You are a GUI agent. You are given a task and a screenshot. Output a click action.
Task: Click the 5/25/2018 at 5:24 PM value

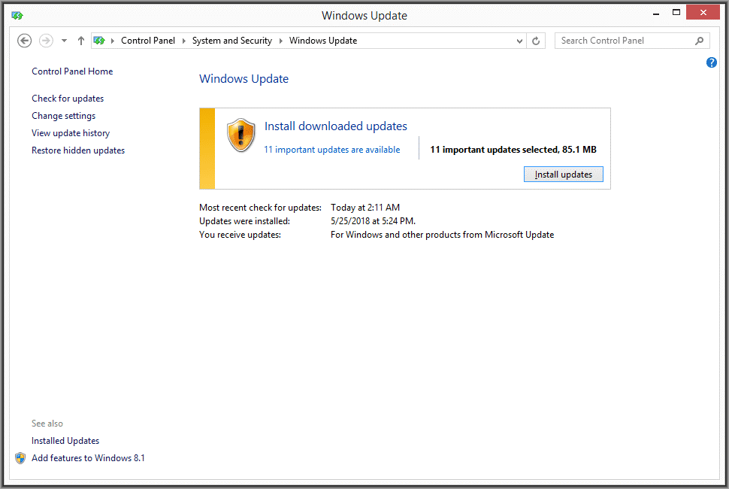[x=373, y=221]
